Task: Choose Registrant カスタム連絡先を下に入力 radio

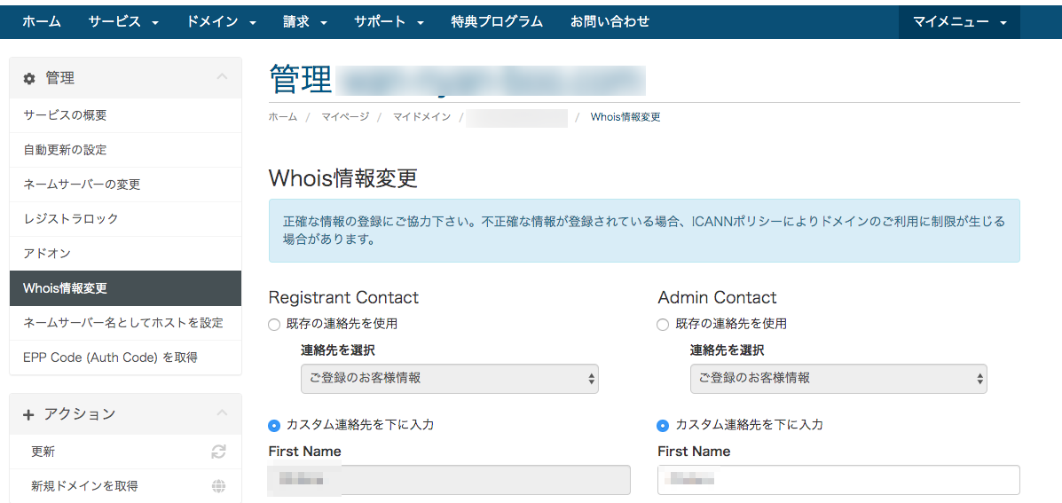Action: point(274,426)
